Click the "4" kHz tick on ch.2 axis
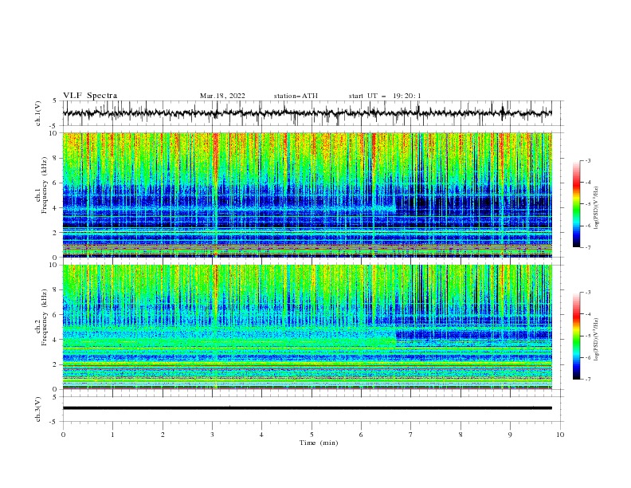This screenshot has width=631, height=488. (56, 340)
